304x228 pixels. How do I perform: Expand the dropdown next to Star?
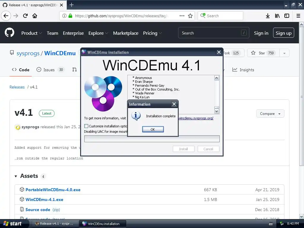point(284,53)
